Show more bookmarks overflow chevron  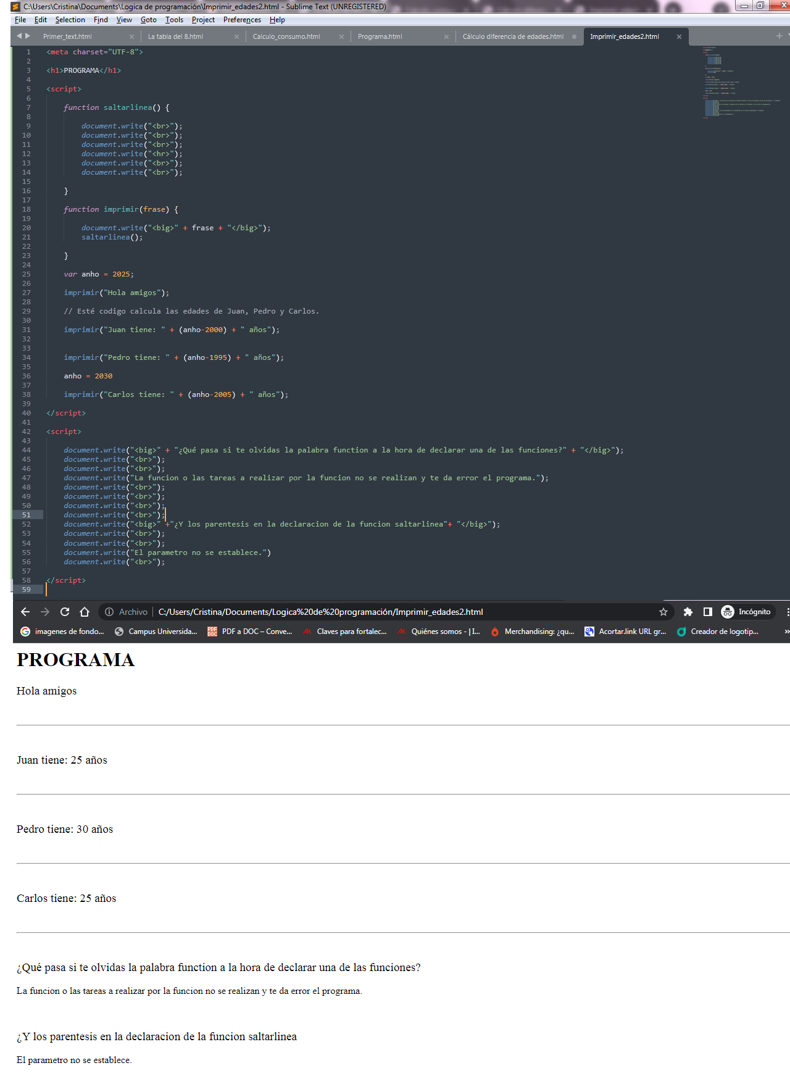786,632
